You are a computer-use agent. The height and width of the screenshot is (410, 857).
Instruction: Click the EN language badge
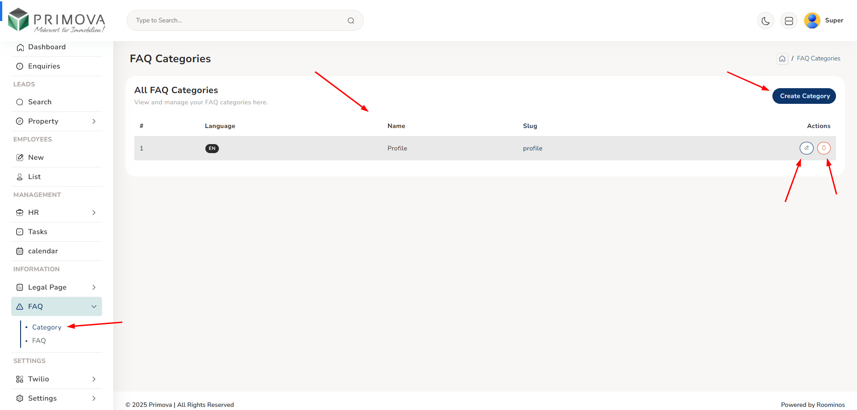(x=212, y=149)
